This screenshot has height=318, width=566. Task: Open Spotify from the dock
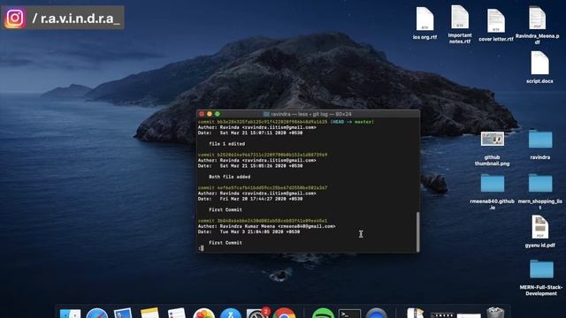point(323,313)
